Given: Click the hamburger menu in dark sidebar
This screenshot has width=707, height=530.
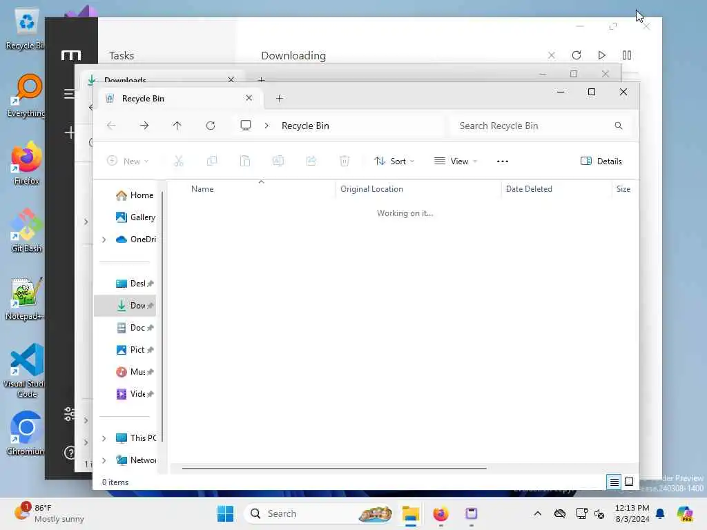Looking at the screenshot, I should pos(69,94).
